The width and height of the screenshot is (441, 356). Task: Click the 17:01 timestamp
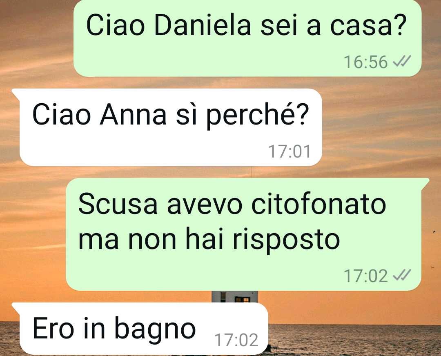[x=290, y=151]
